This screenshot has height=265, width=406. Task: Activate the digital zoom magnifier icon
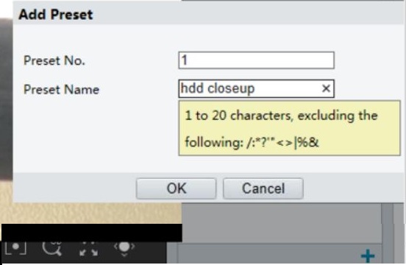52,248
